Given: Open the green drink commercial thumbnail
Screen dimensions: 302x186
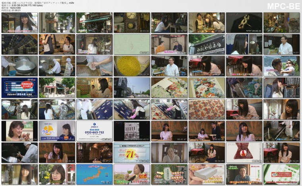Looking at the screenshot, I should click(132, 174).
